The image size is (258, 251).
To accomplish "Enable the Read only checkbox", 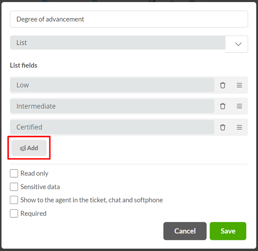I will point(14,173).
